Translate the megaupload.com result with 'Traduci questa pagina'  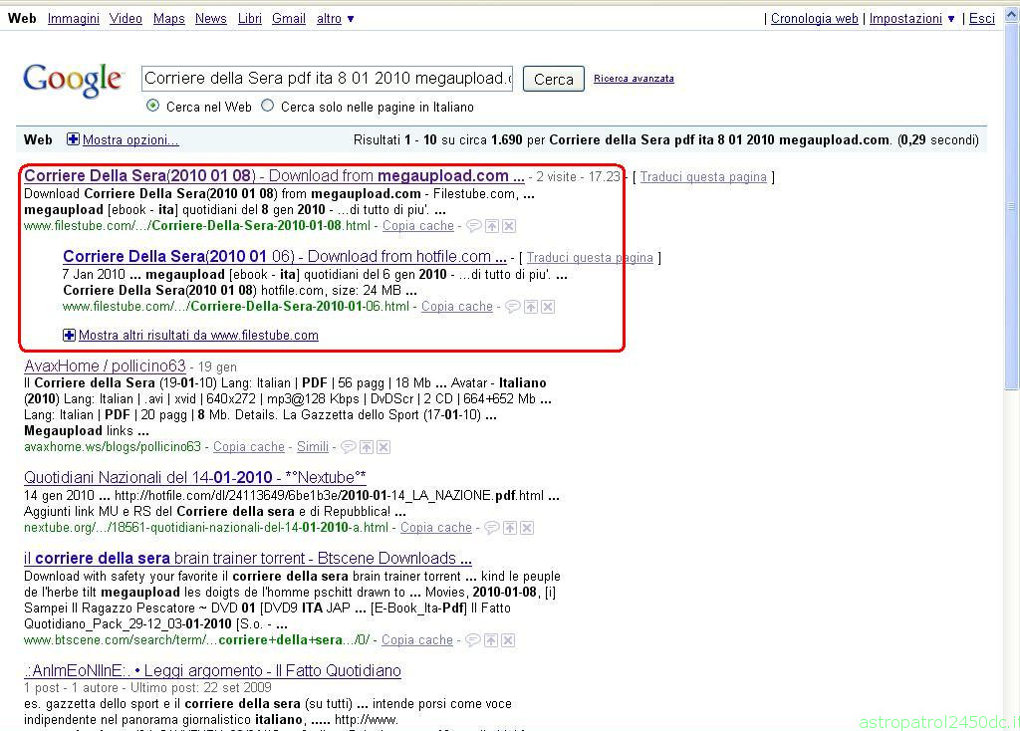point(703,177)
